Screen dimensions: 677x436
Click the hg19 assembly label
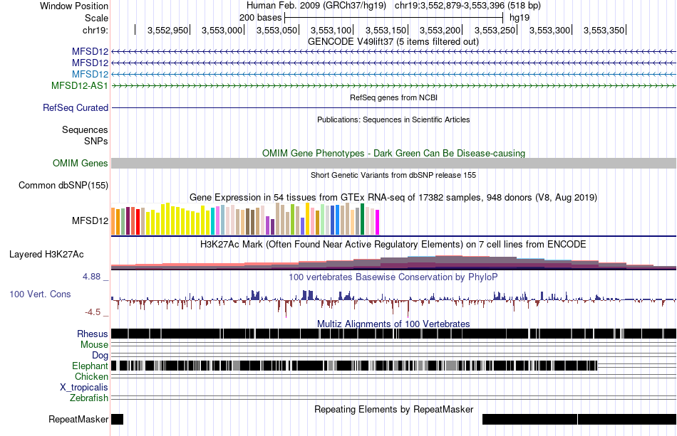[x=520, y=18]
